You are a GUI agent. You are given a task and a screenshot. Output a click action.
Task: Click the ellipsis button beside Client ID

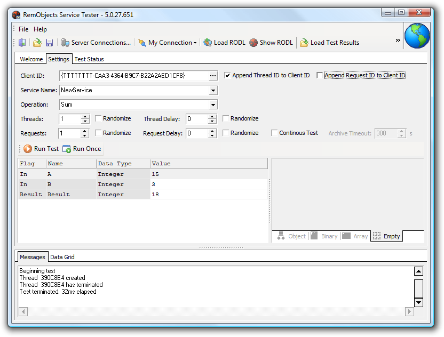coord(213,76)
